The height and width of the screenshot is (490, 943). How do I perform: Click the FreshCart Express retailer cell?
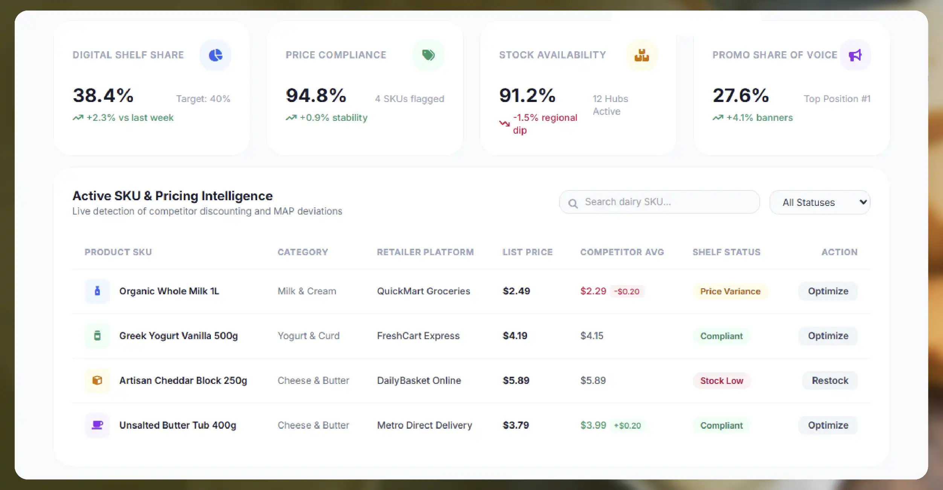pyautogui.click(x=418, y=336)
